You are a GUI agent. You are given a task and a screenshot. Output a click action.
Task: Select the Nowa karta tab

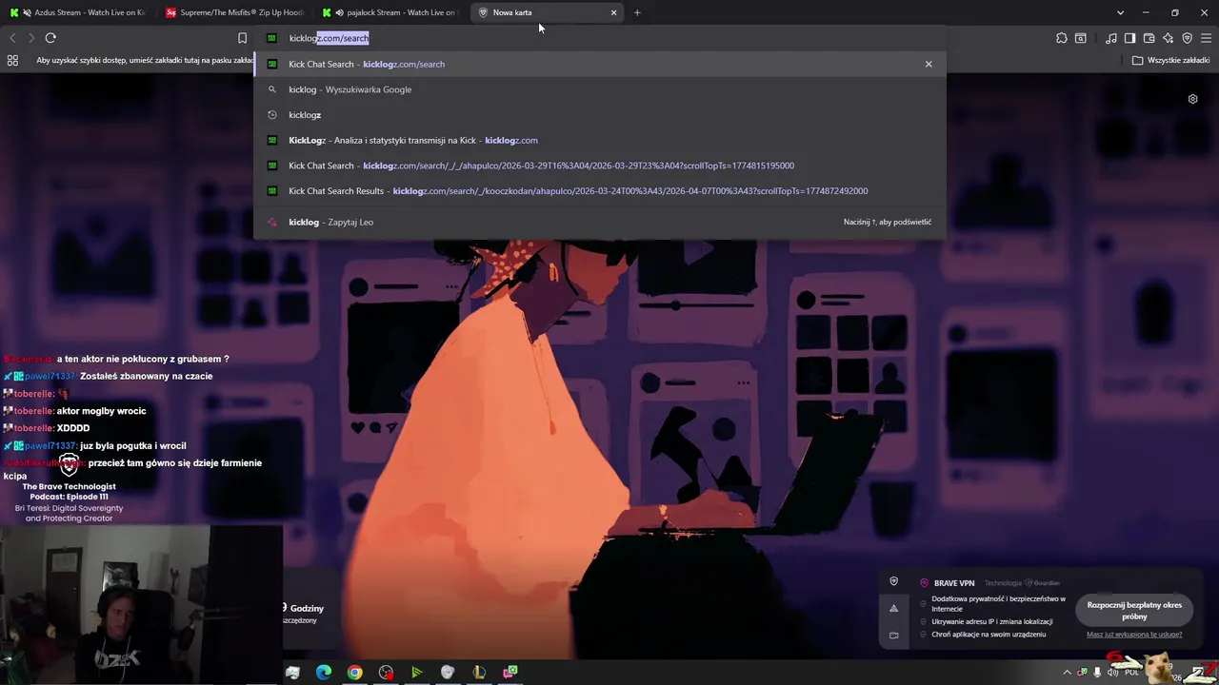(x=548, y=12)
